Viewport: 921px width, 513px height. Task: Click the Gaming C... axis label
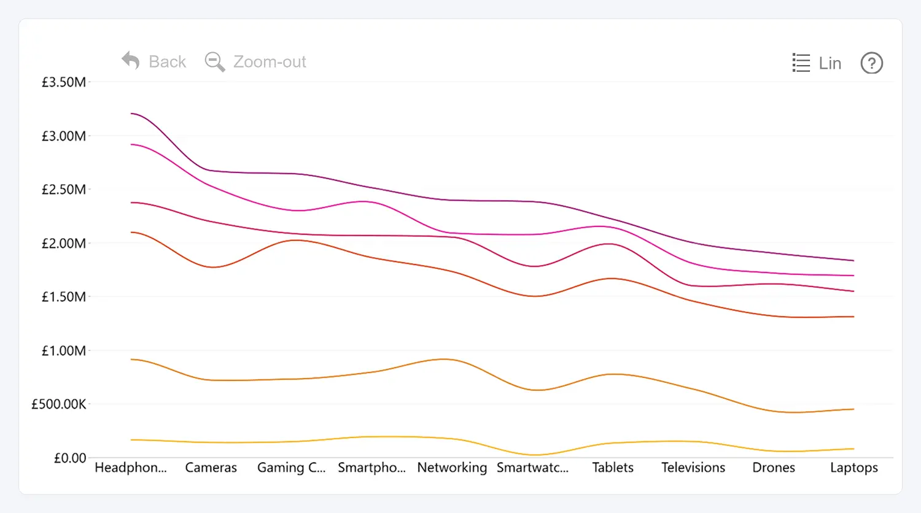click(x=291, y=468)
